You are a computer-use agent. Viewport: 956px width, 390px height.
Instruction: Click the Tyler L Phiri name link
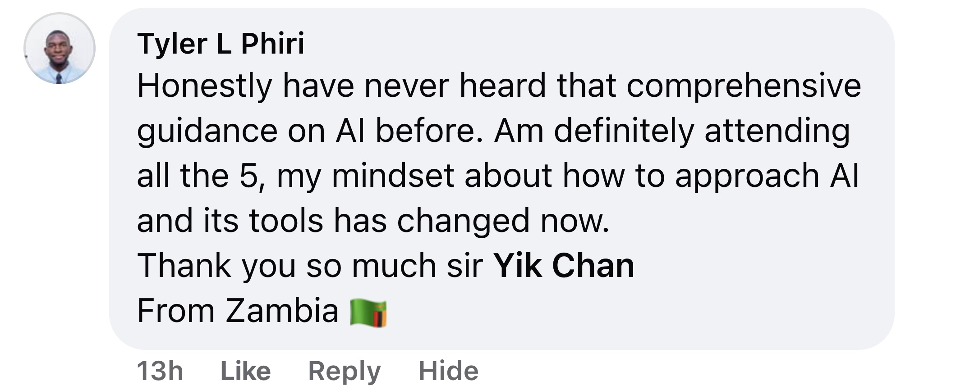(221, 44)
